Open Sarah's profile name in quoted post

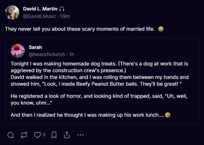click(35, 47)
